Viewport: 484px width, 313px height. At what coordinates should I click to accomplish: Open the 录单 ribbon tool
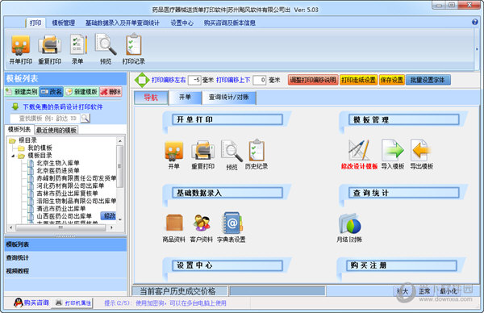(77, 49)
